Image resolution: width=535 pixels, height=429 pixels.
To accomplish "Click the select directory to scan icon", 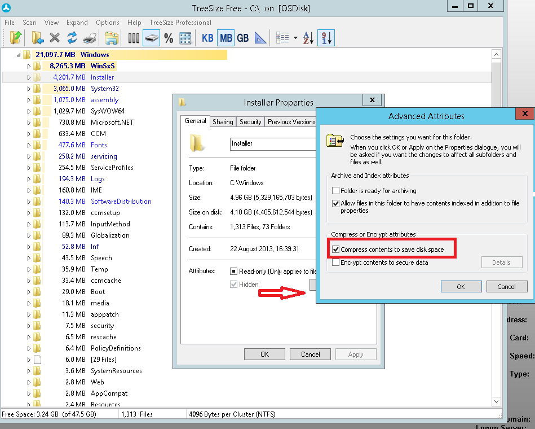I will [x=38, y=38].
